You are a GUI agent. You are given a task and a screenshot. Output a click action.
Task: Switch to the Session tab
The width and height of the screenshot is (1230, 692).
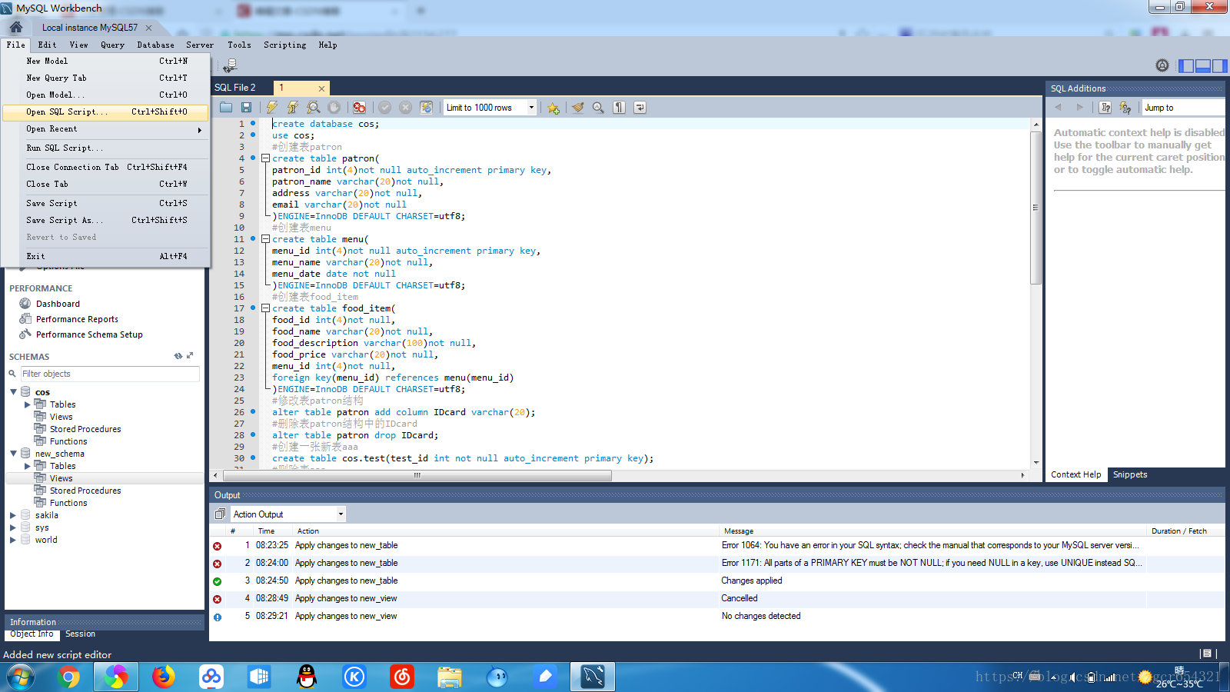click(x=80, y=634)
